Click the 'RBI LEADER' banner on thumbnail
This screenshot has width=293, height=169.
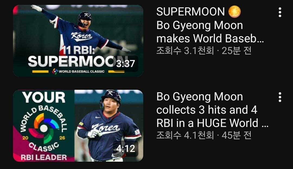44,157
